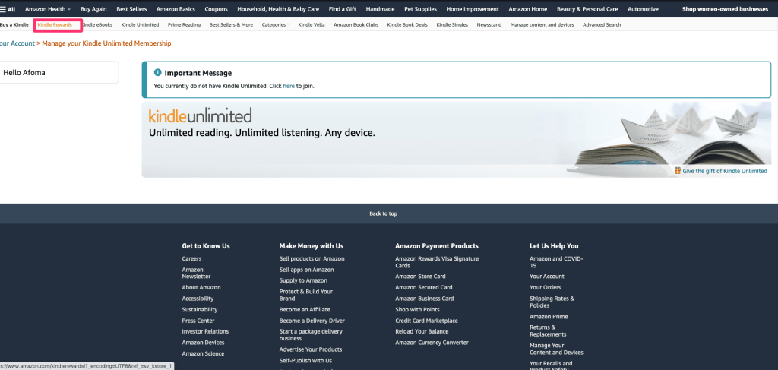Click the gift icon near Kindle Unlimited
The height and width of the screenshot is (370, 778).
[x=678, y=171]
